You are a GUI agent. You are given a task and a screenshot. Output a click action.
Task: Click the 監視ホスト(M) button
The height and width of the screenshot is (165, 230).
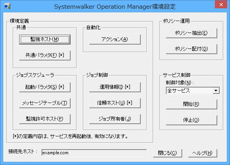click(45, 39)
